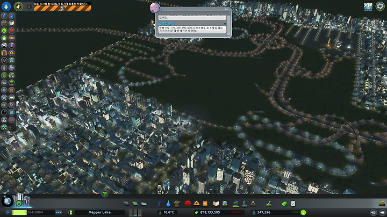
Task: Click the logo icon left of the options gear
Action: [368, 6]
